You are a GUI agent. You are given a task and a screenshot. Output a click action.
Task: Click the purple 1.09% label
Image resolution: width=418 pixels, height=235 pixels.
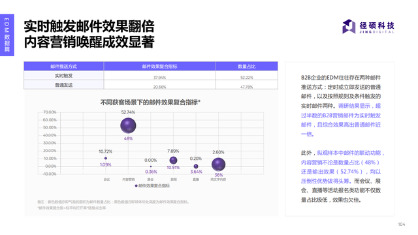pos(106,164)
